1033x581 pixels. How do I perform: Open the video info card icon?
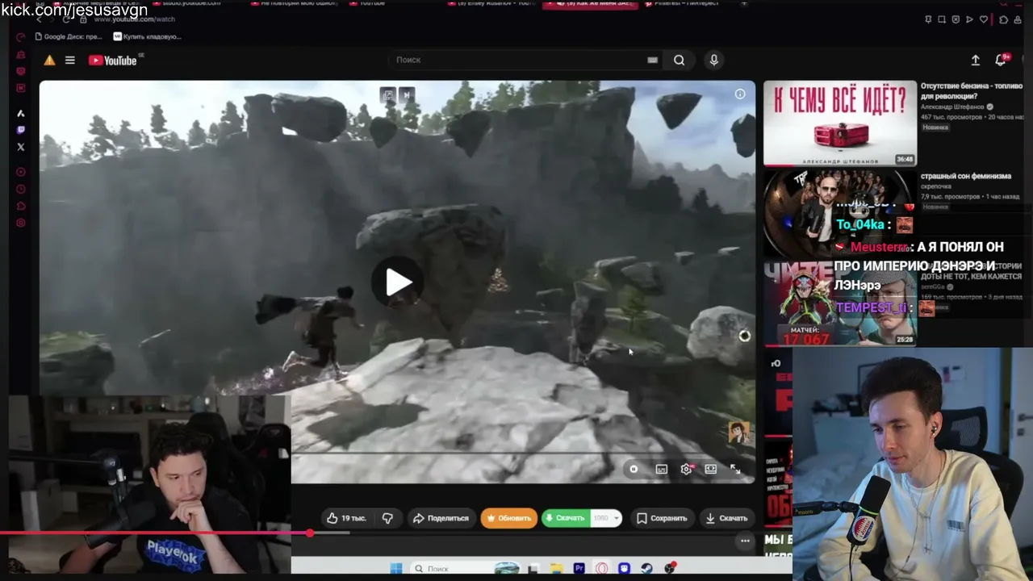tap(740, 94)
